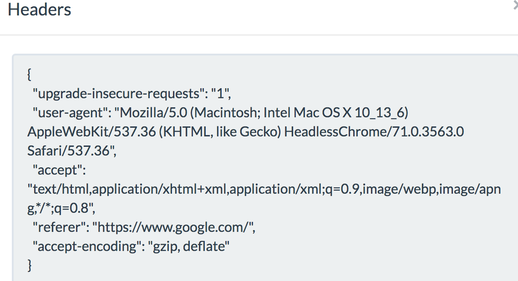Select the text/html accept value line
Viewport: 518px width, 281px height.
point(182,189)
